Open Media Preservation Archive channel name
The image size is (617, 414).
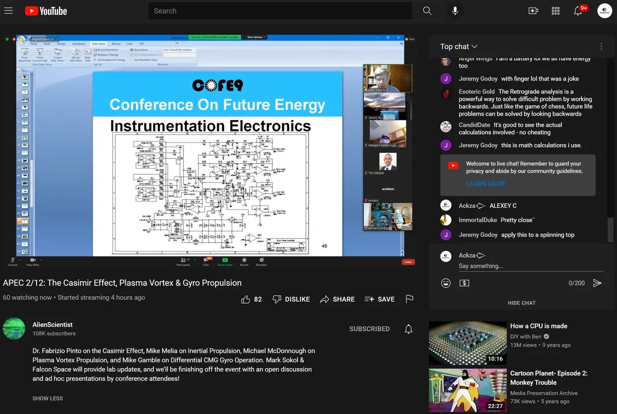(x=544, y=393)
